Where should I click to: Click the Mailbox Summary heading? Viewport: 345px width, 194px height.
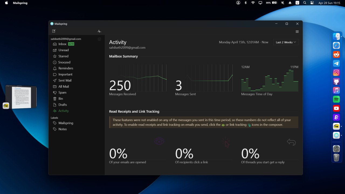[x=123, y=56]
